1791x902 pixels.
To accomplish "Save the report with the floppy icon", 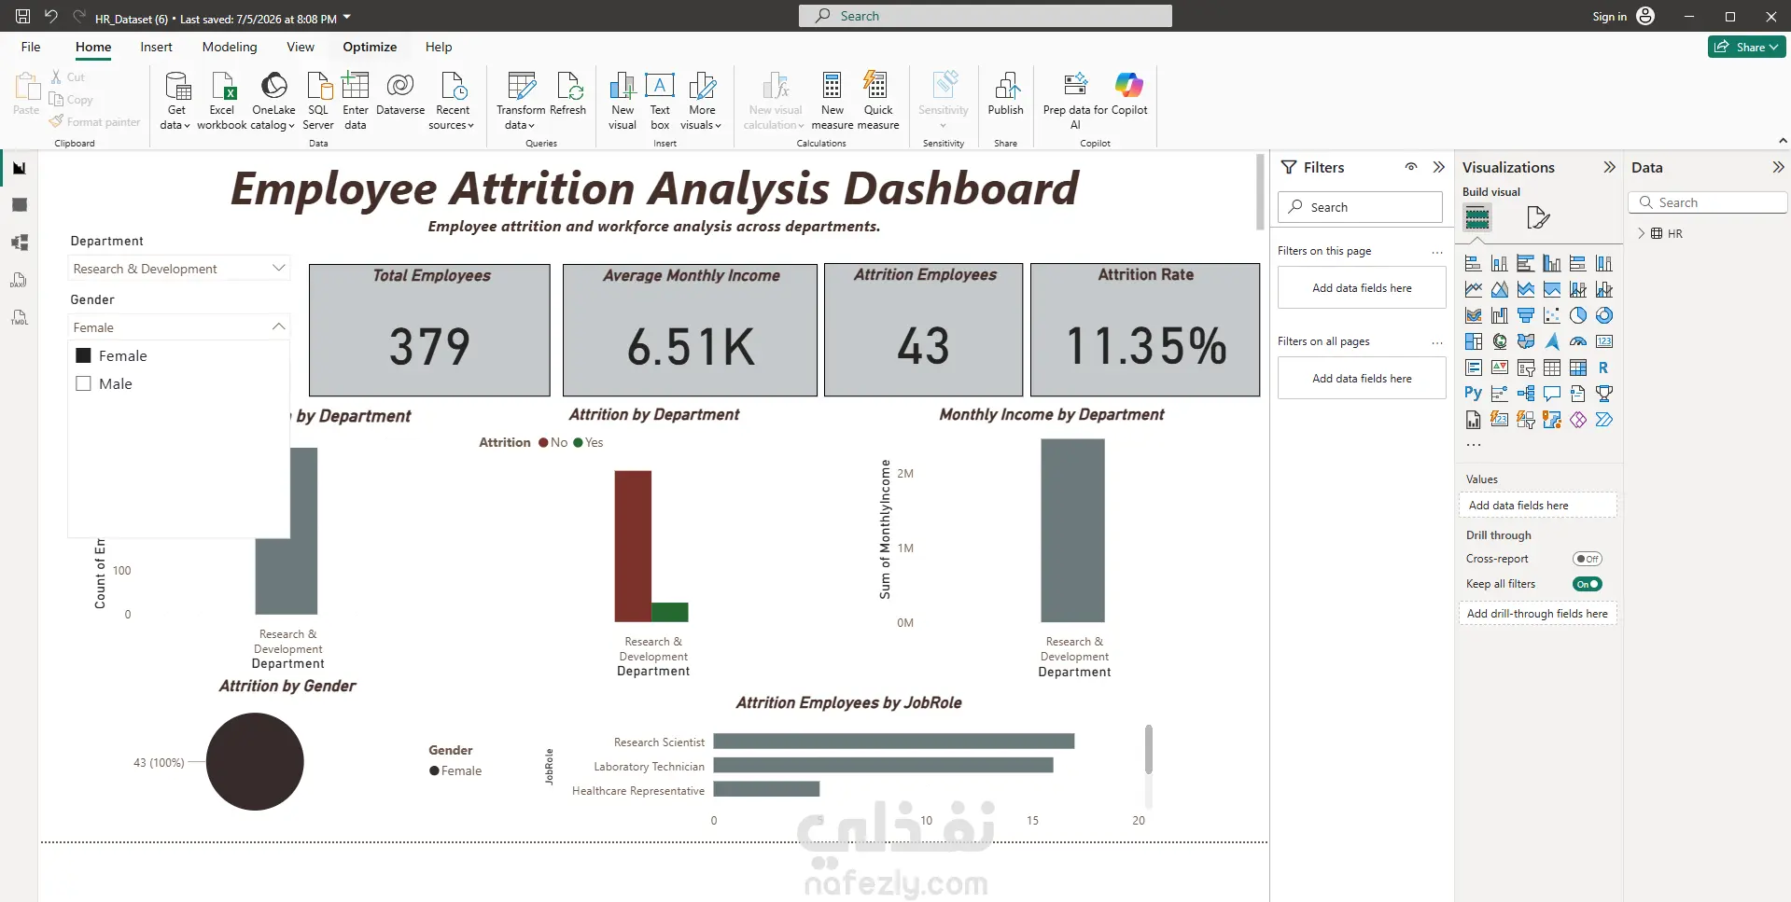I will (23, 16).
